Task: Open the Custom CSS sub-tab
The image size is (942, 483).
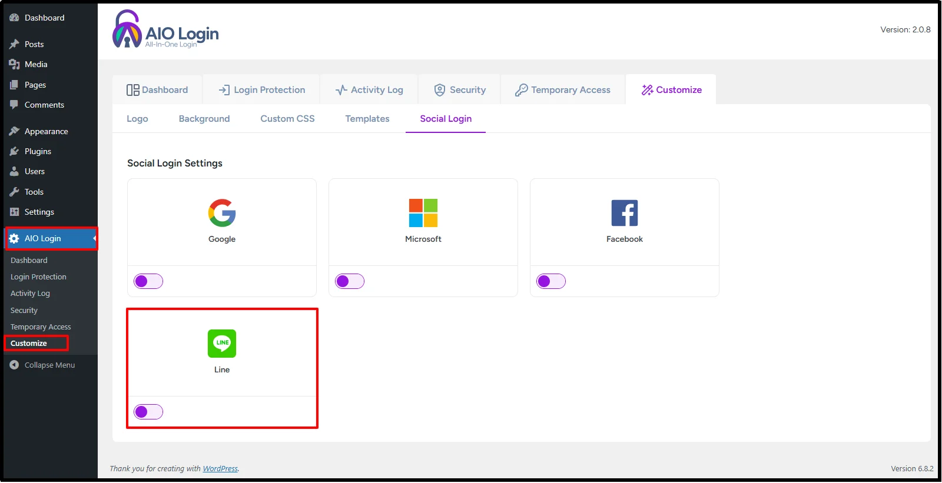Action: click(287, 119)
